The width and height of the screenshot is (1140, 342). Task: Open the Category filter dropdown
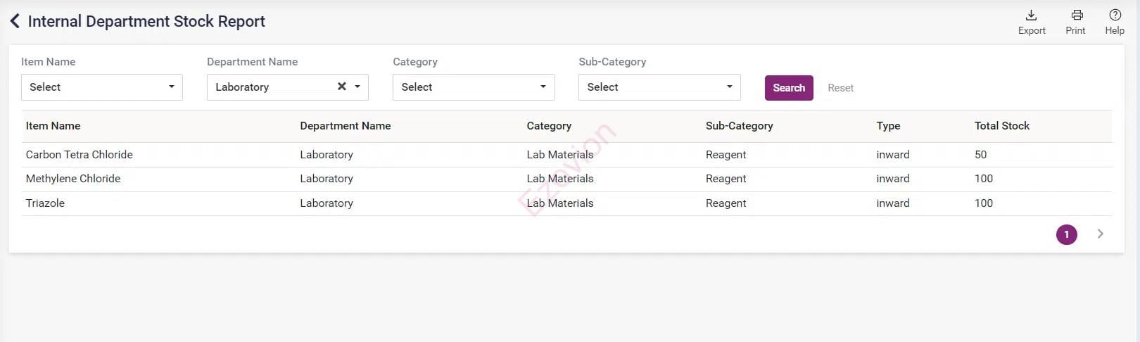pyautogui.click(x=474, y=87)
